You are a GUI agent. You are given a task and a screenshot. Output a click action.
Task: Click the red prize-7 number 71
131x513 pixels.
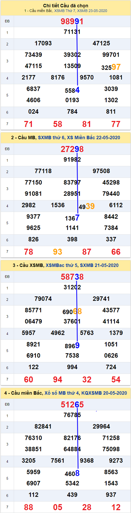[28, 124]
